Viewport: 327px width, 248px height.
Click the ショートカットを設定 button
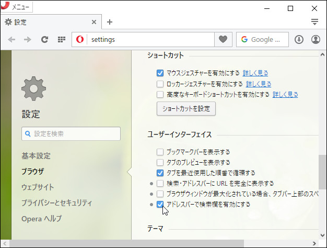(x=186, y=109)
